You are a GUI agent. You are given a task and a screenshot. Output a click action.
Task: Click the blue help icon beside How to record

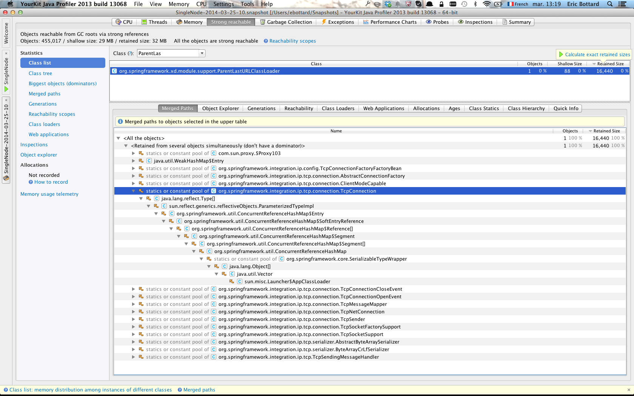click(31, 182)
